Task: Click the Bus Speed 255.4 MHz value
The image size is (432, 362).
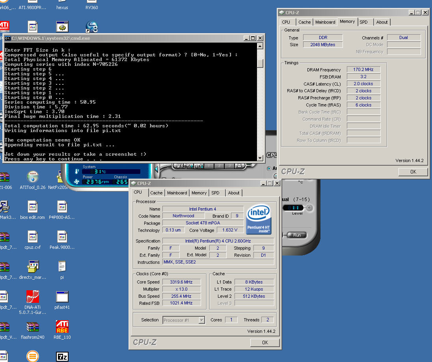Action: 181,296
